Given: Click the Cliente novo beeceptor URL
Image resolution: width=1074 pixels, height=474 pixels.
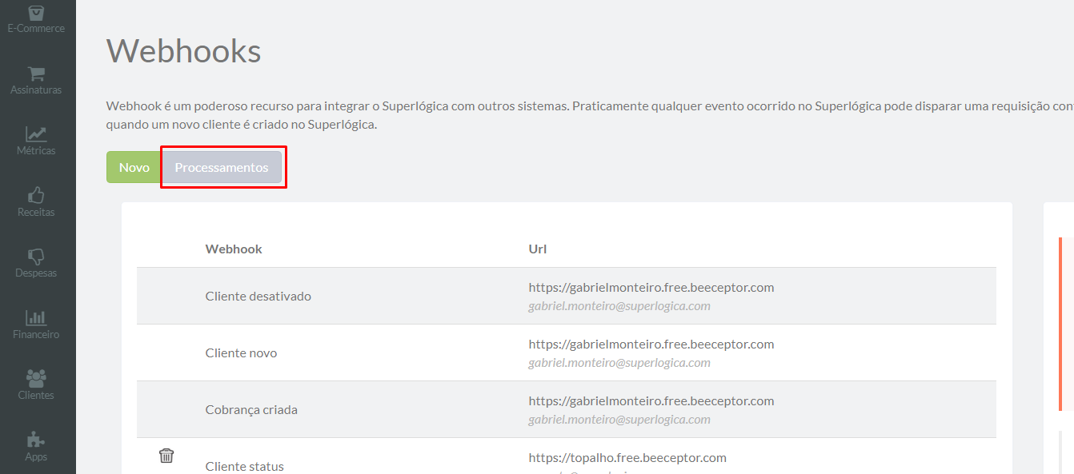Looking at the screenshot, I should (x=651, y=344).
